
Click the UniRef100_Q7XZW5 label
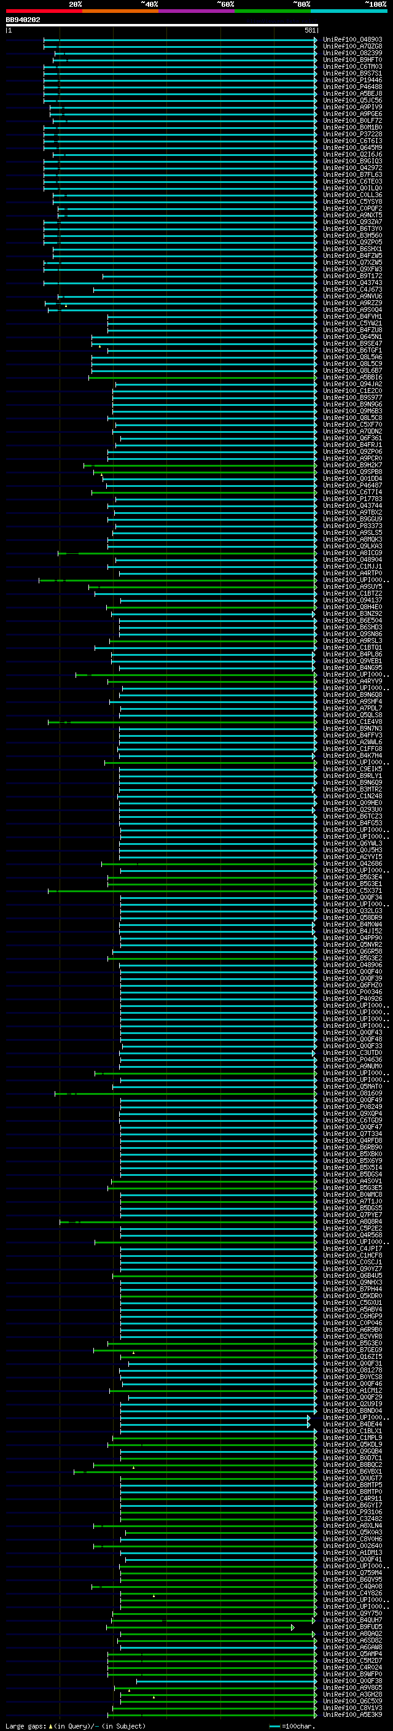pos(352,262)
